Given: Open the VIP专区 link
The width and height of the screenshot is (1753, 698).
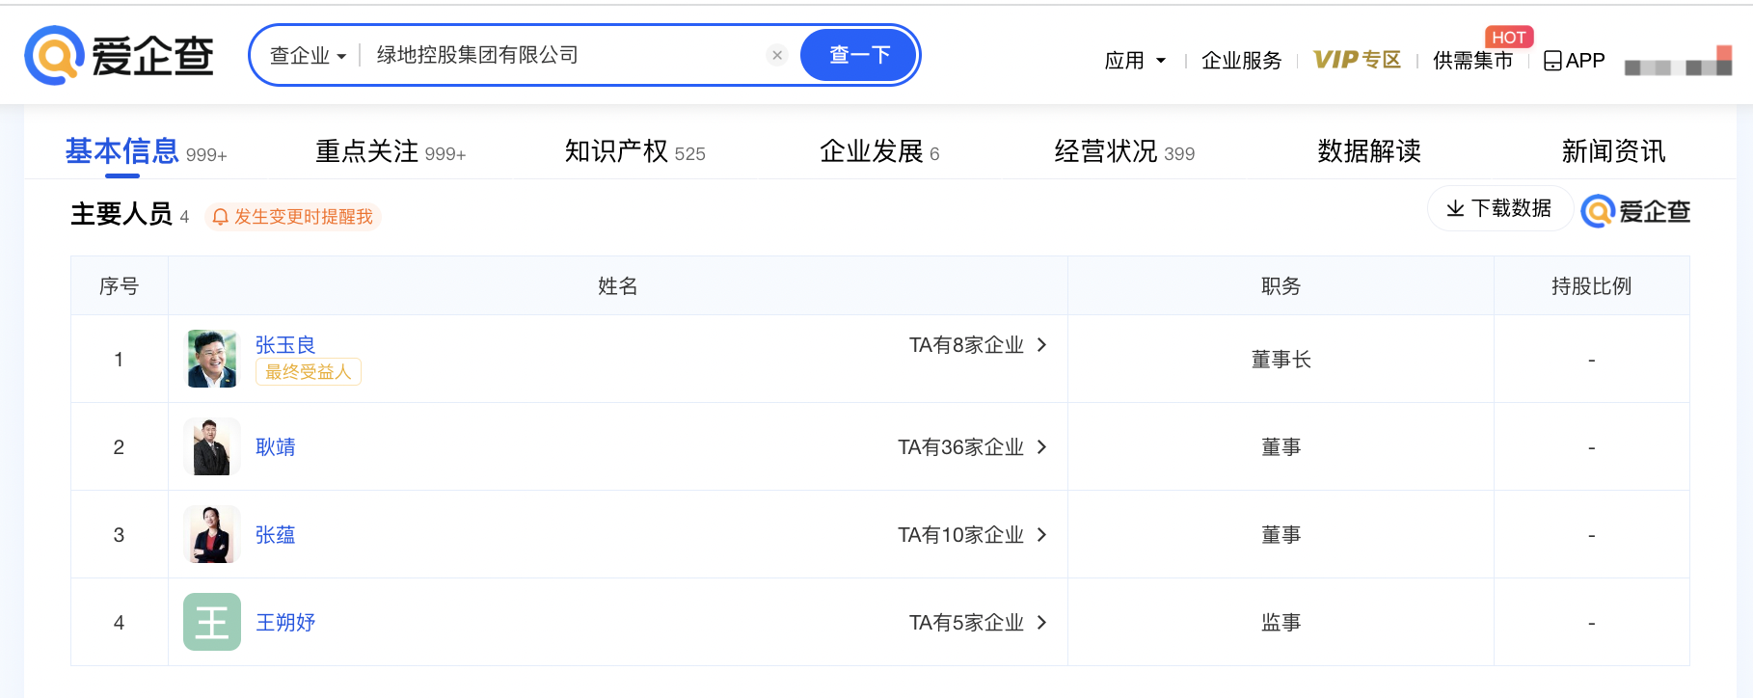Looking at the screenshot, I should [x=1357, y=60].
